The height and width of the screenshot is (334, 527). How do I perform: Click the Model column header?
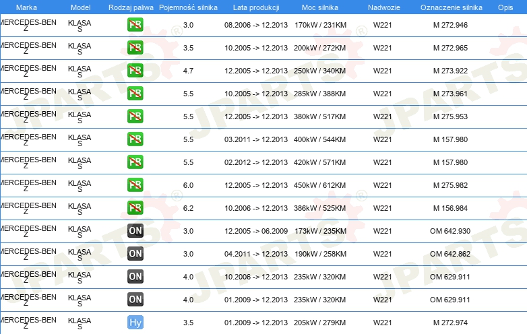[x=81, y=7]
